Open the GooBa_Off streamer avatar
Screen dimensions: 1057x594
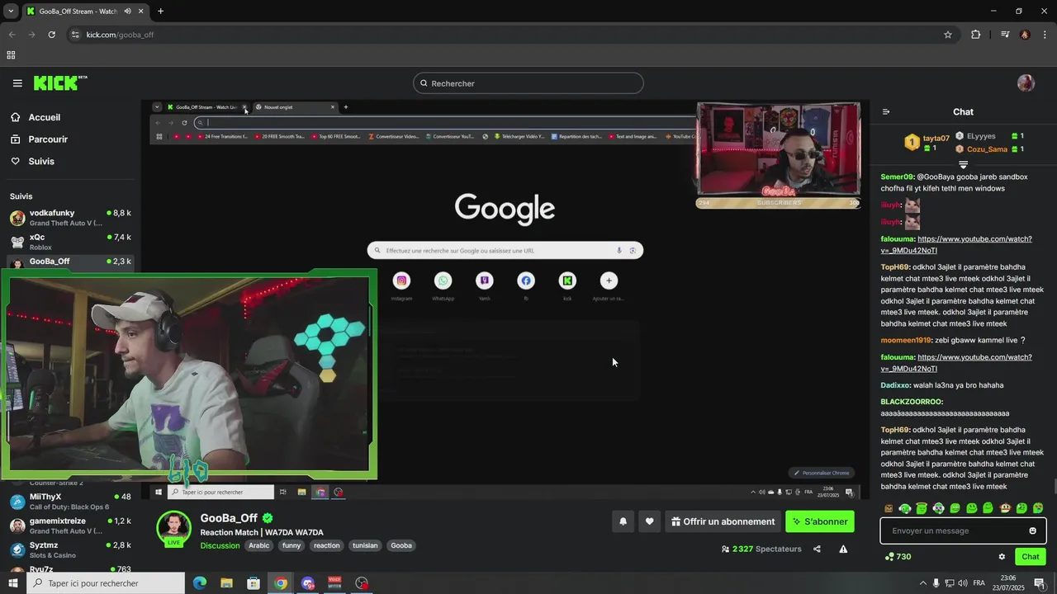173,528
